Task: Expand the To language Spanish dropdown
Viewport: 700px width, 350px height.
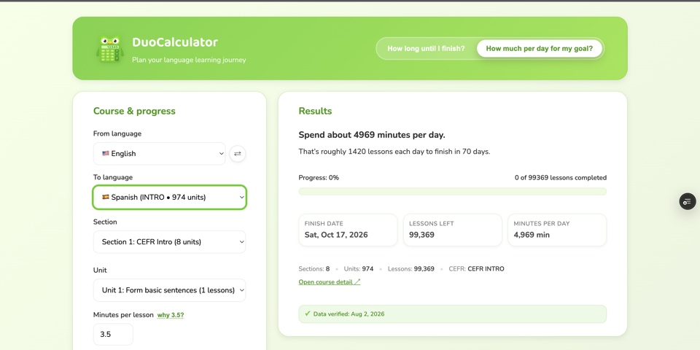Action: coord(170,198)
